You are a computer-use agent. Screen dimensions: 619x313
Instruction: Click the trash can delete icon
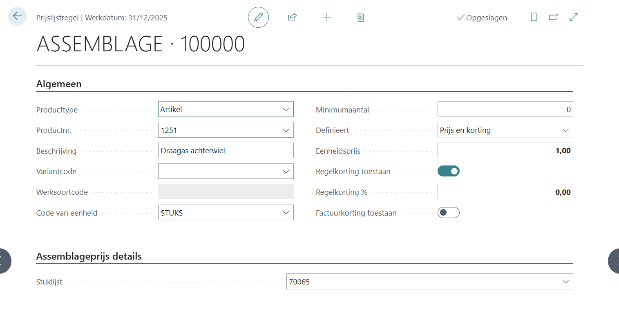361,17
